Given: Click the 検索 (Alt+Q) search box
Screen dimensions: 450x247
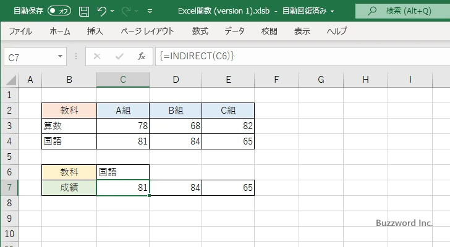Looking at the screenshot, I should 402,11.
